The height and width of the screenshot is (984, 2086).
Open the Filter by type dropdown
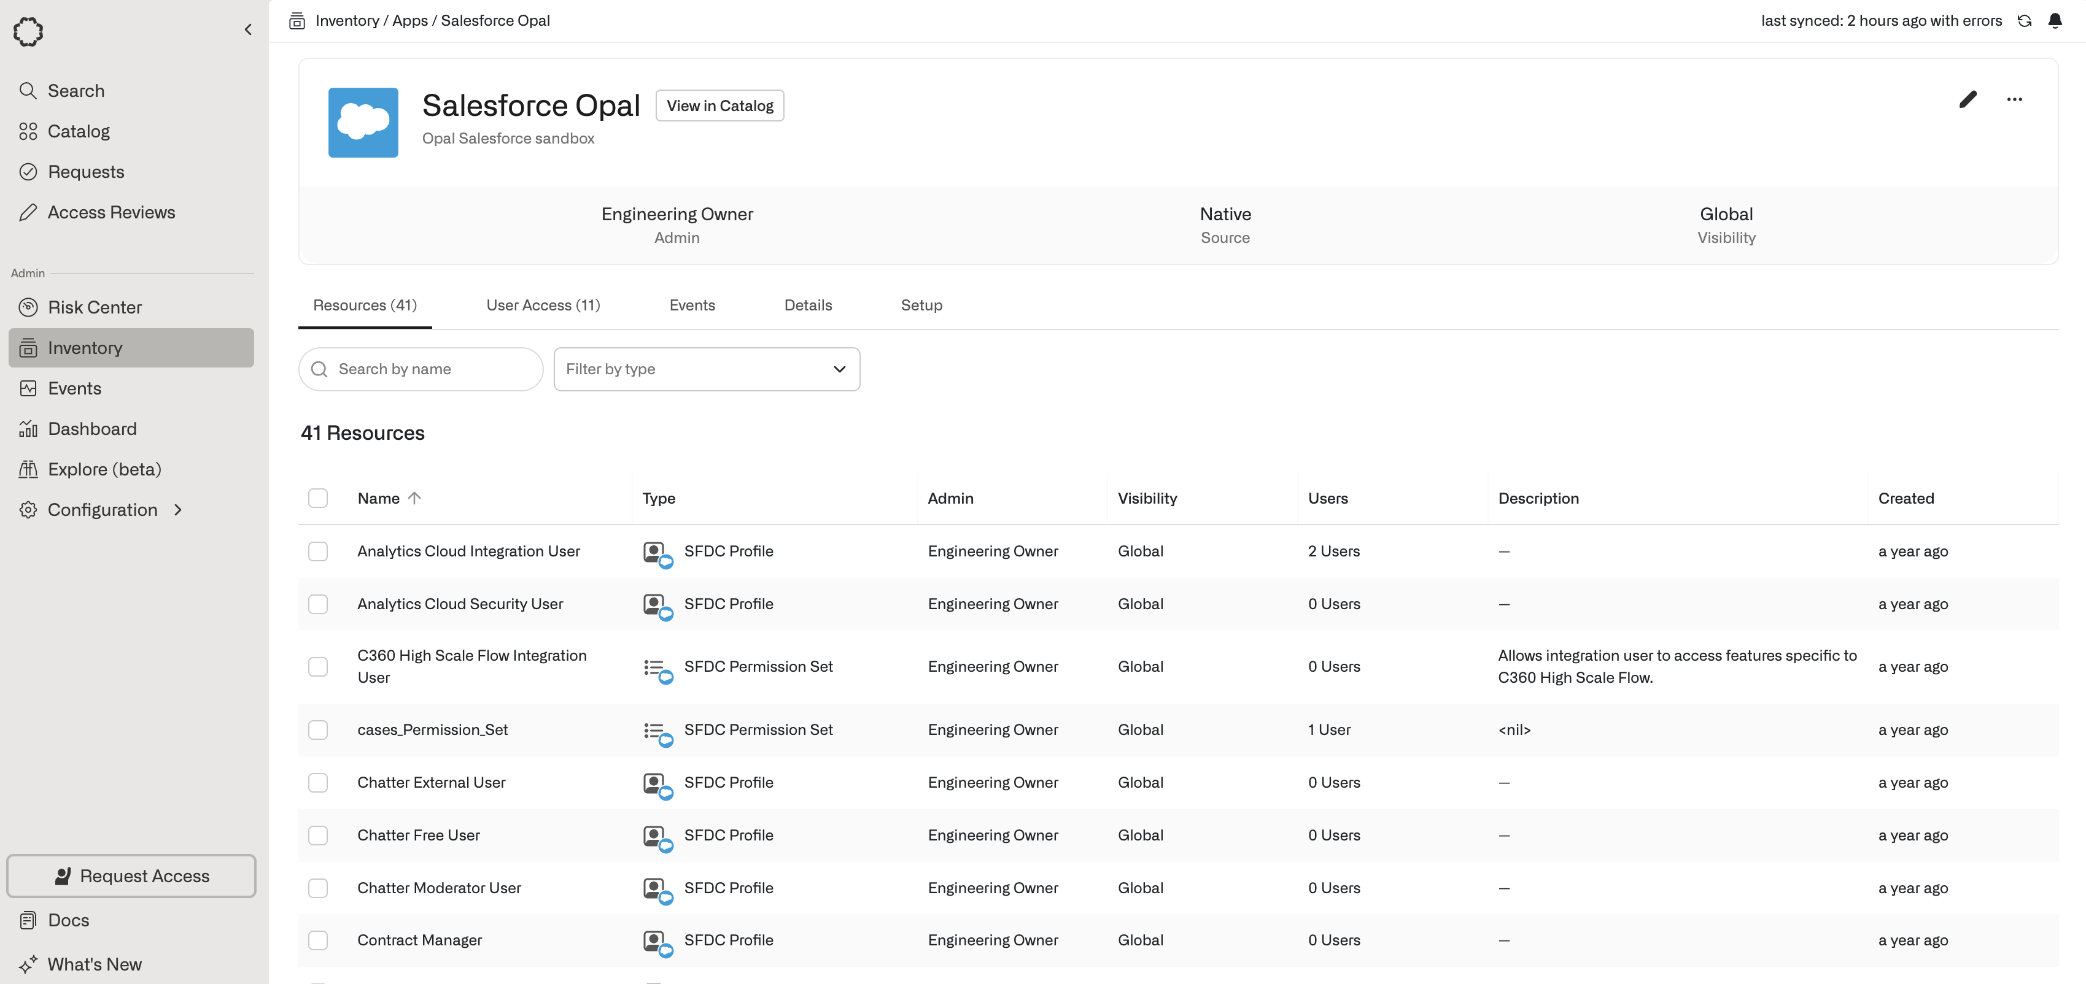click(x=706, y=369)
